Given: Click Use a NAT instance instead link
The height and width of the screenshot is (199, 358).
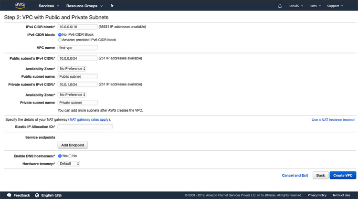Looking at the screenshot, I should [x=333, y=120].
